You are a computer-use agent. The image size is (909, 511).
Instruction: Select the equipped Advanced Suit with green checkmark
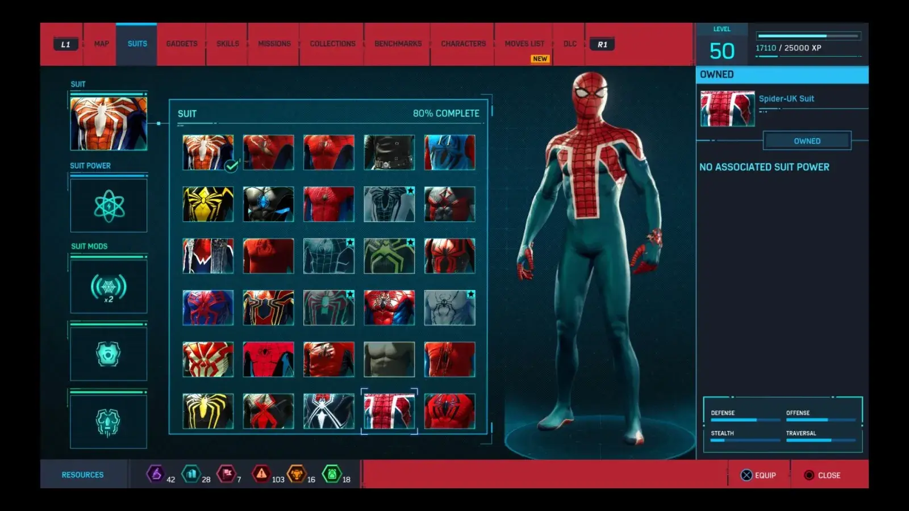[207, 152]
